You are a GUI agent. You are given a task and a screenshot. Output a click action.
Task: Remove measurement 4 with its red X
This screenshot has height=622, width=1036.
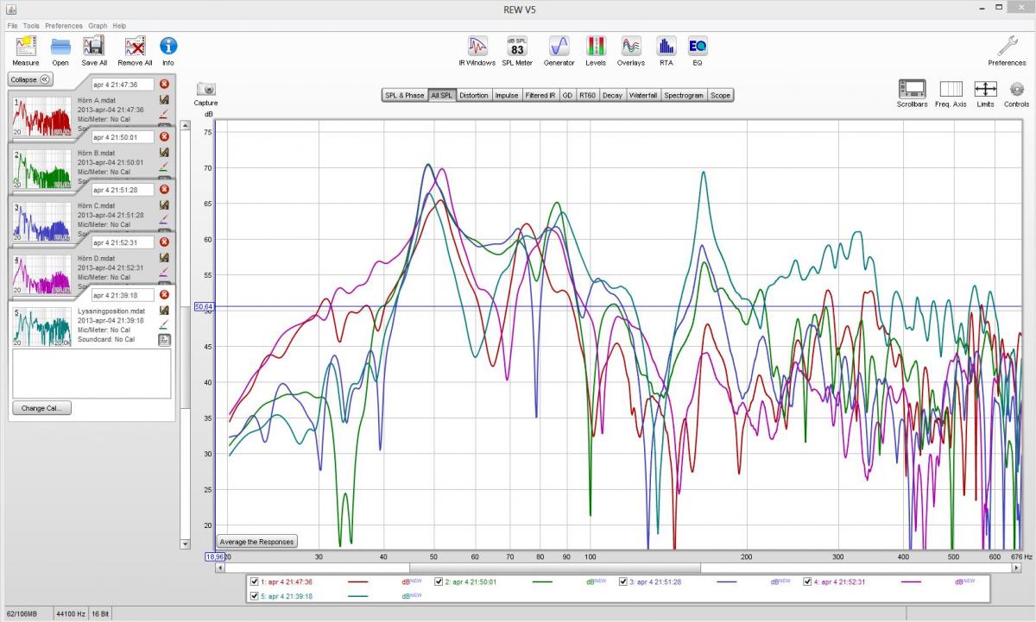pos(164,242)
